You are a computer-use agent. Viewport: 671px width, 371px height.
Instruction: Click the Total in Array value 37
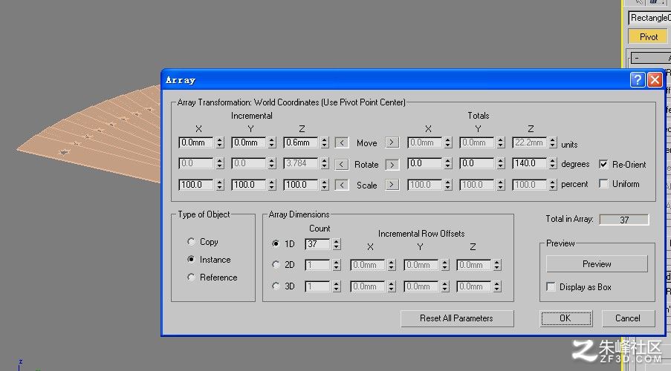point(624,220)
